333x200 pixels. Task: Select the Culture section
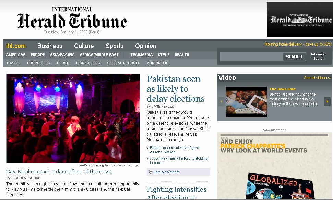[84, 46]
